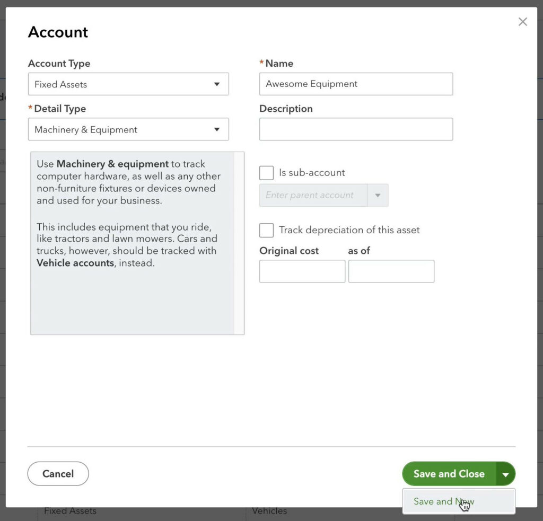Enable Track depreciation of this asset
This screenshot has width=543, height=521.
click(266, 230)
